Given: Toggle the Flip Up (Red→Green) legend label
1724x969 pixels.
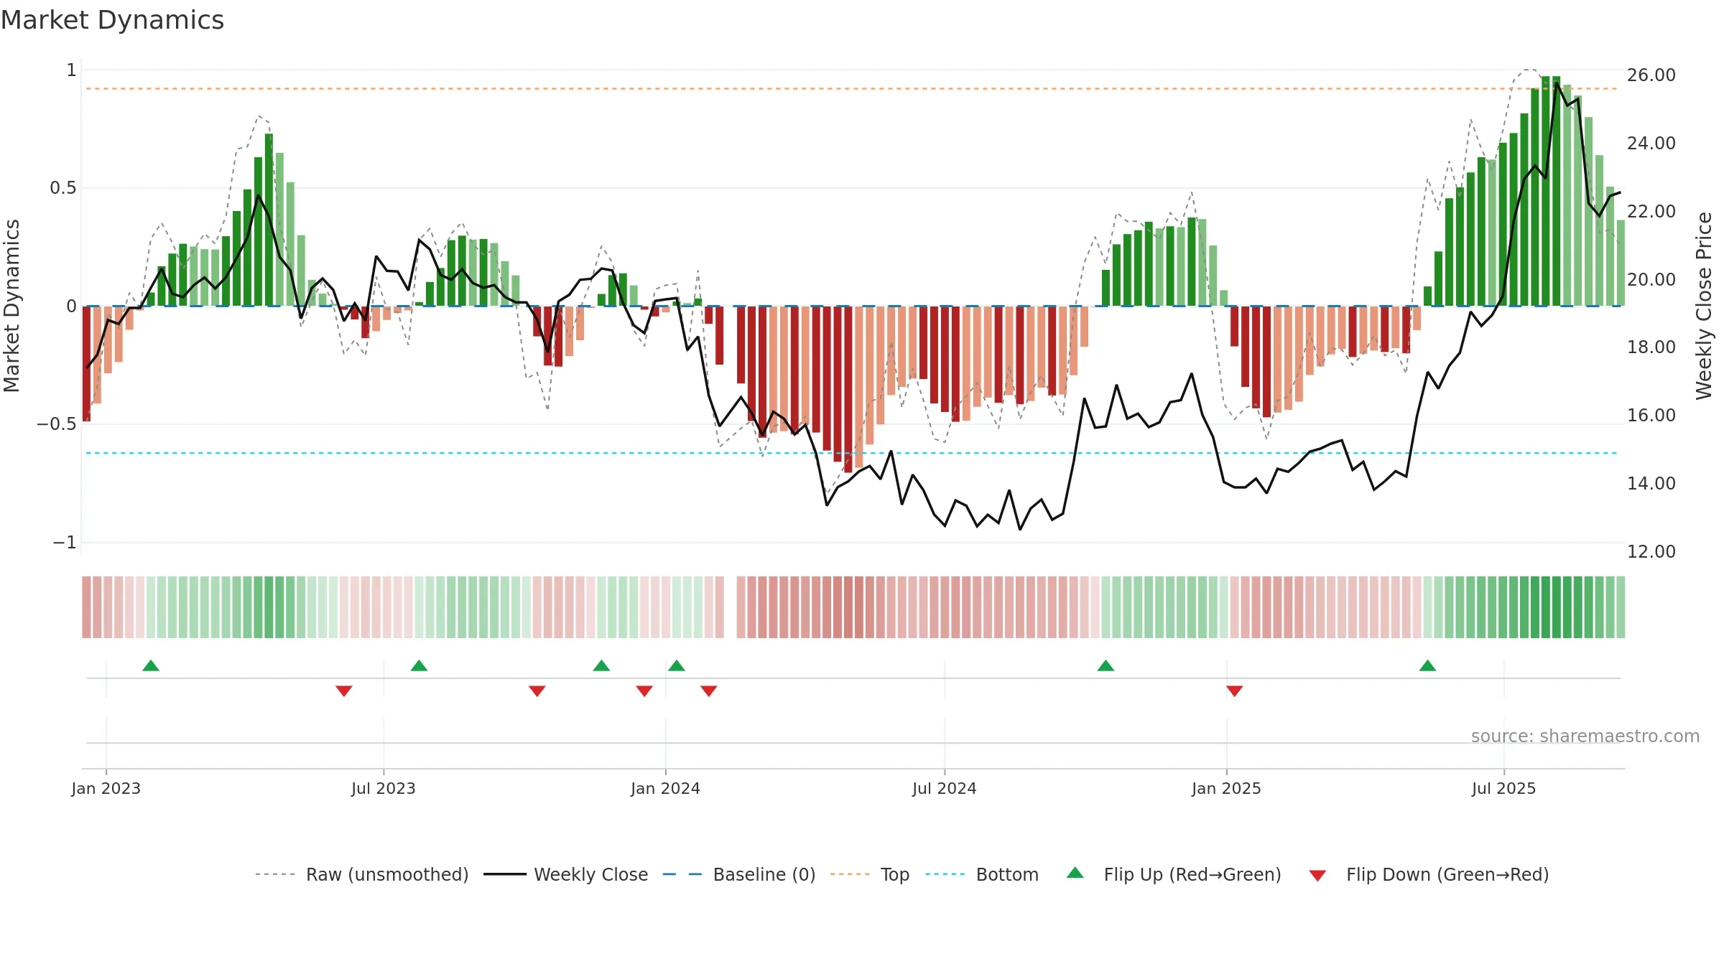Looking at the screenshot, I should (1192, 874).
